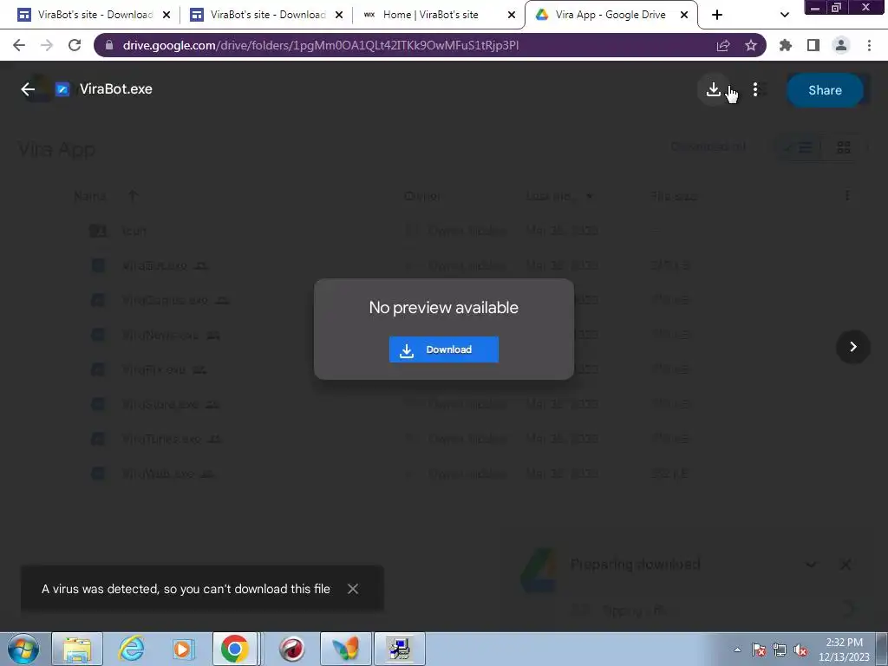888x666 pixels.
Task: Open the Windows Start menu
Action: pos(23,649)
